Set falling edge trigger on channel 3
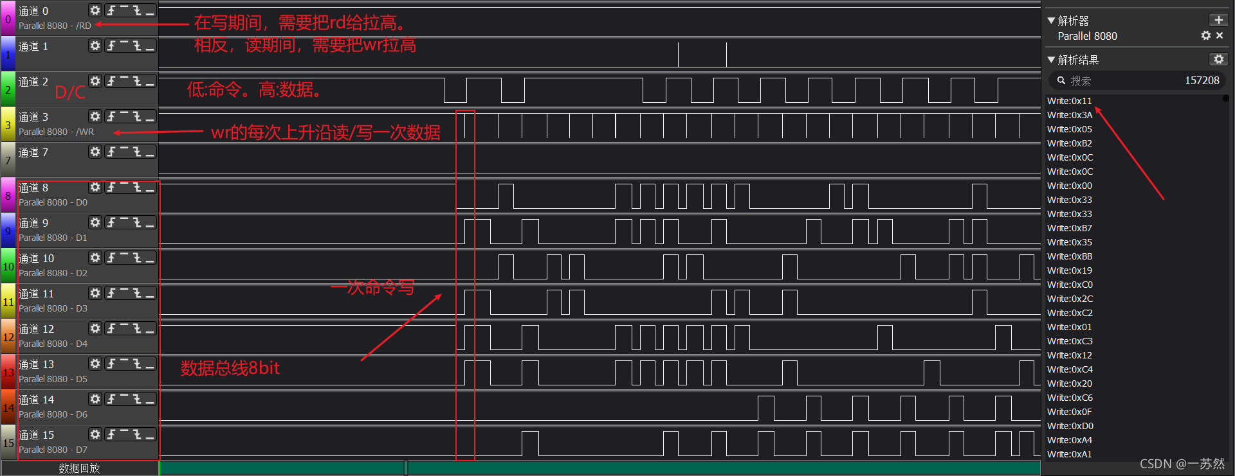This screenshot has height=476, width=1235. pos(137,116)
